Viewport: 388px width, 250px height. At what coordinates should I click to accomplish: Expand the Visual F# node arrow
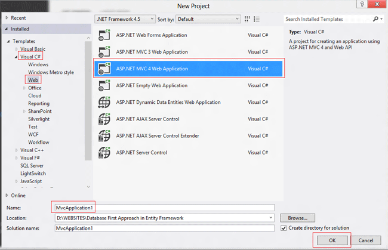[17, 158]
